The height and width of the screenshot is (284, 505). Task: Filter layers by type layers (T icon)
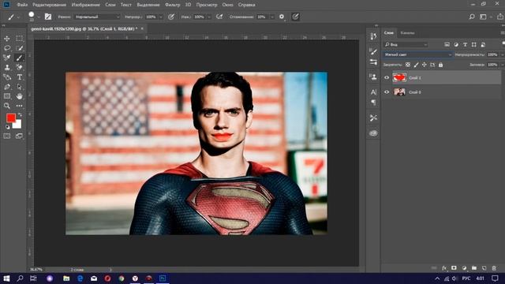coord(465,44)
